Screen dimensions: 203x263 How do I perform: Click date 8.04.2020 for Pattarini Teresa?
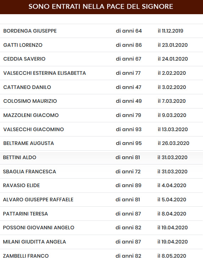(172, 214)
